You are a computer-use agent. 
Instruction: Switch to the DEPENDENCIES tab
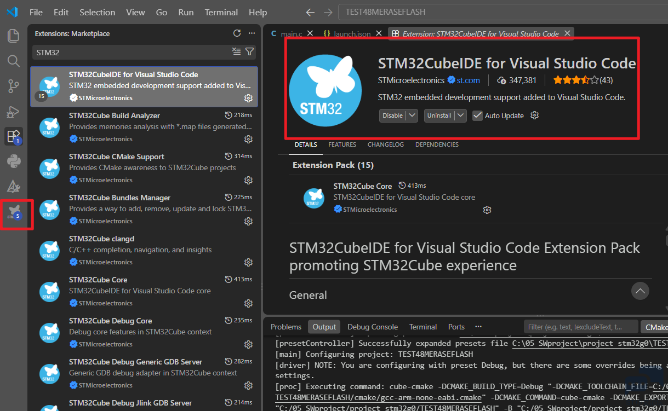437,144
